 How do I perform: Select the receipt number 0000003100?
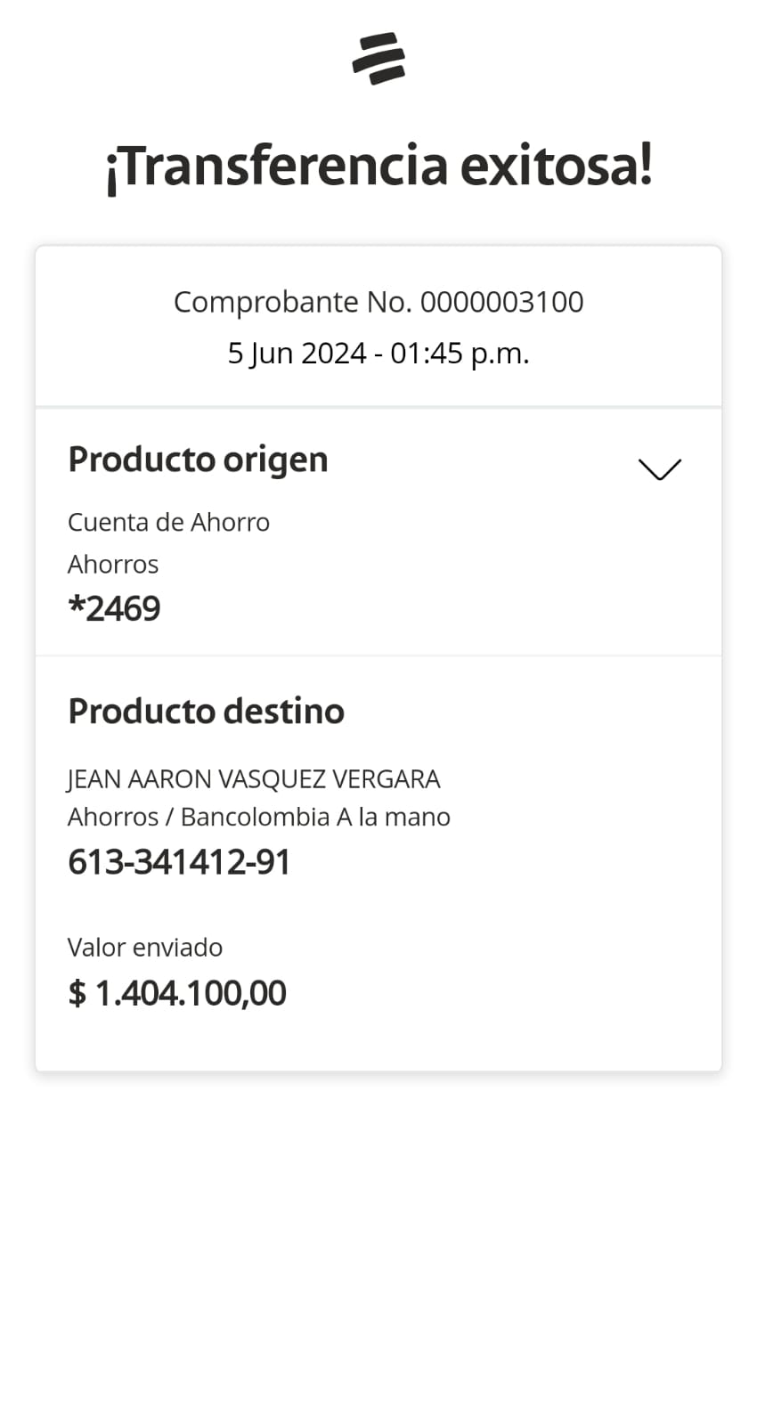coord(501,302)
